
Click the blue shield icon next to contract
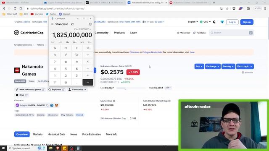(52, 105)
